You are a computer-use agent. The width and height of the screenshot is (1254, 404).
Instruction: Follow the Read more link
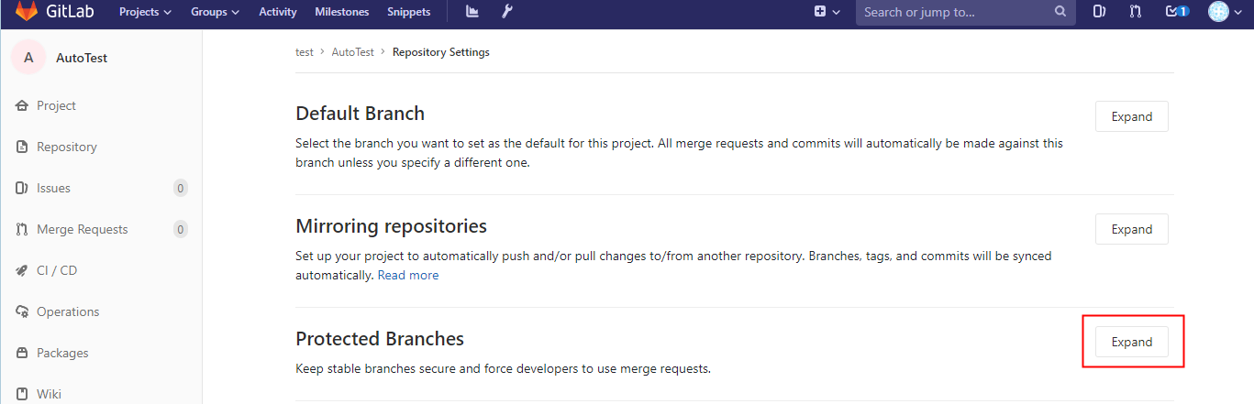point(408,275)
